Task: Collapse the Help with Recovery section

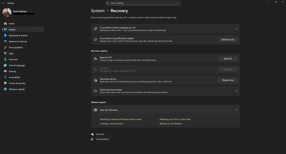Action: coord(236,110)
